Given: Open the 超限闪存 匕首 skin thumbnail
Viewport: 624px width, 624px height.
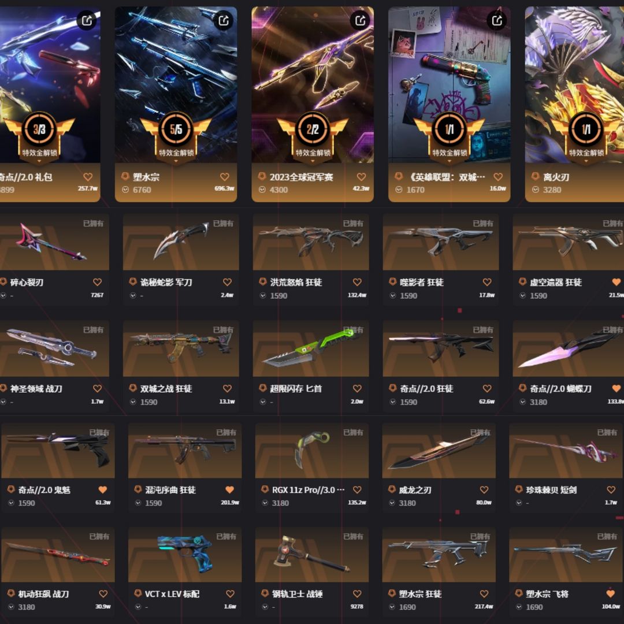Looking at the screenshot, I should pyautogui.click(x=311, y=348).
